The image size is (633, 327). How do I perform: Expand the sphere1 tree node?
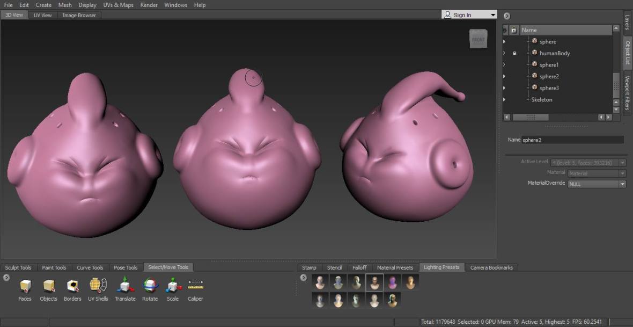coord(528,65)
